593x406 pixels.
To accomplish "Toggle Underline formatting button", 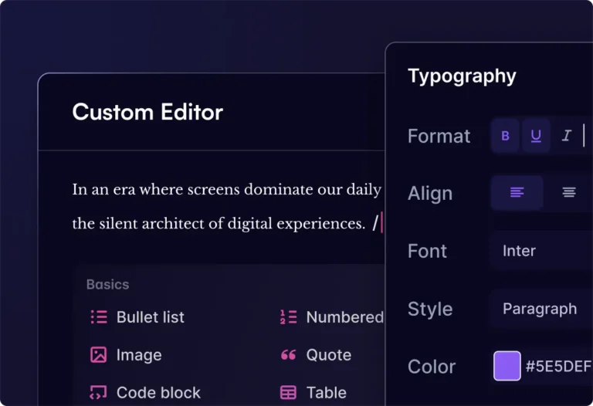I will tap(536, 135).
